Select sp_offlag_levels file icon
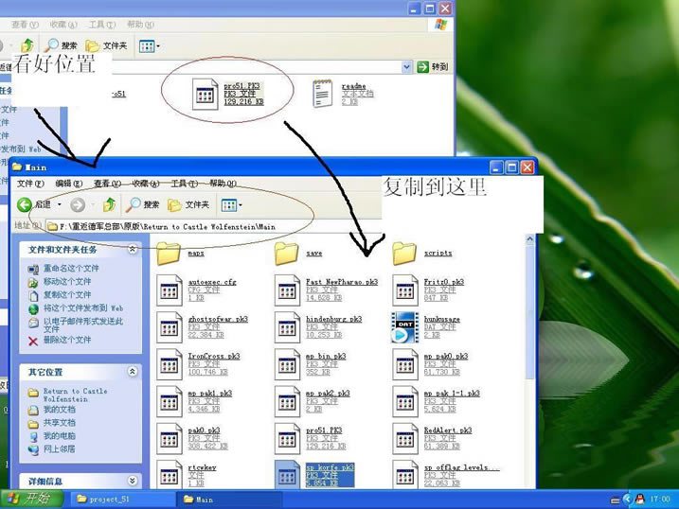This screenshot has width=679, height=509. 405,475
